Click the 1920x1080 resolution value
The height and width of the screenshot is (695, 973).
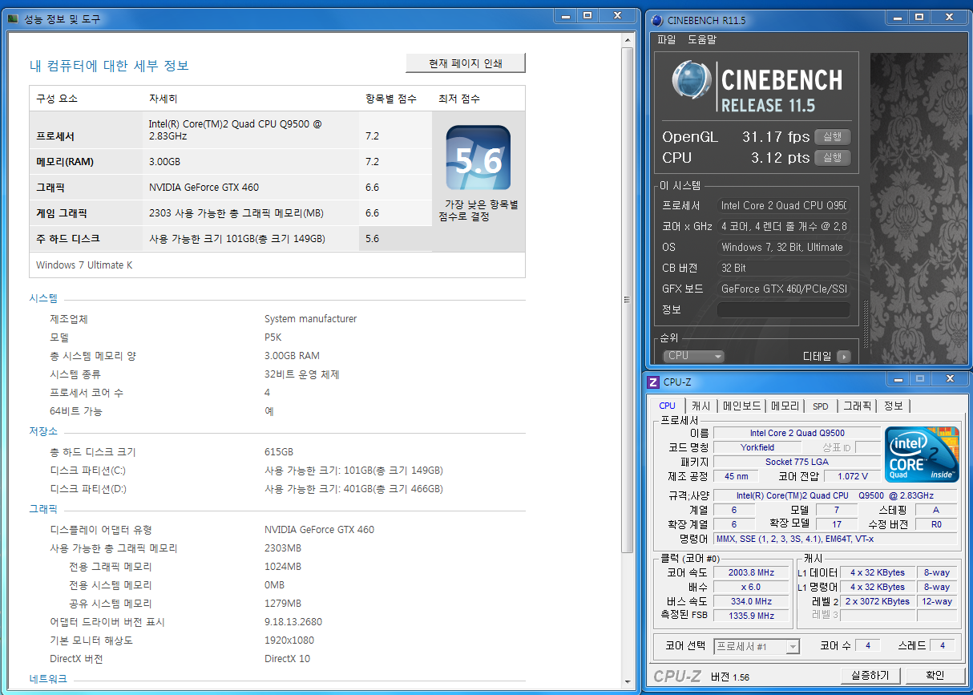(289, 640)
